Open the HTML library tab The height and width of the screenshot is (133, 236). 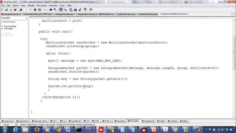click(96, 121)
